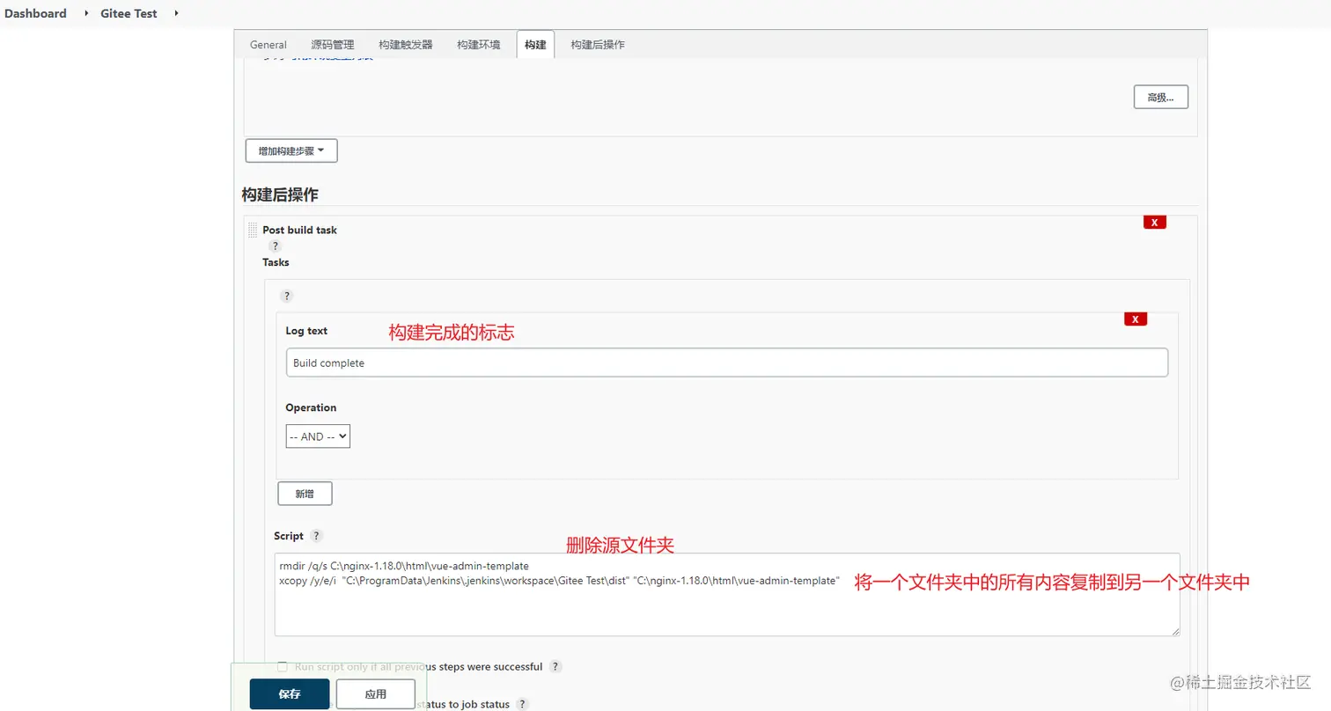Open help for Run script only option

(x=555, y=667)
